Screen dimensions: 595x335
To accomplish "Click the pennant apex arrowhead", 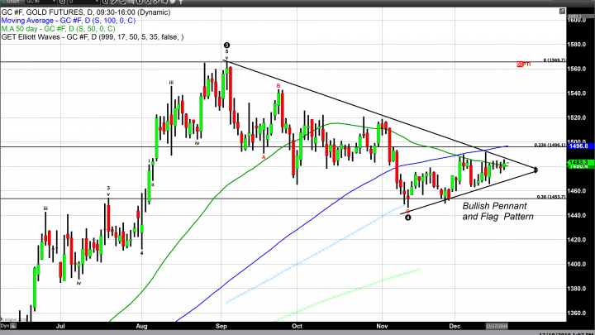I will tap(536, 170).
